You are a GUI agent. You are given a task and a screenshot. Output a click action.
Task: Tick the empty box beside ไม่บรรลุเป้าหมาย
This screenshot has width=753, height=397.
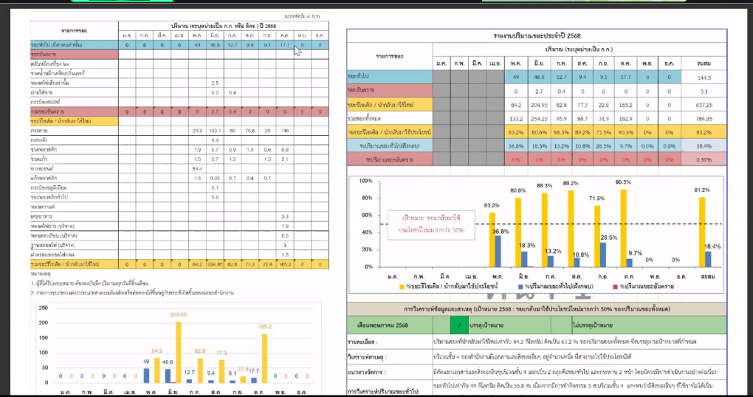point(560,324)
